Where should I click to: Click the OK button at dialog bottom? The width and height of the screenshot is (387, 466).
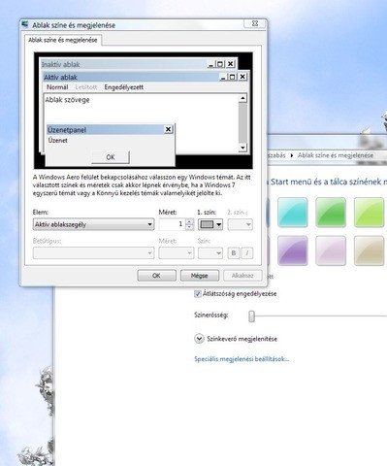point(156,276)
